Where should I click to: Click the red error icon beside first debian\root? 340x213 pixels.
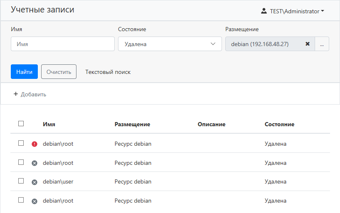(x=34, y=144)
